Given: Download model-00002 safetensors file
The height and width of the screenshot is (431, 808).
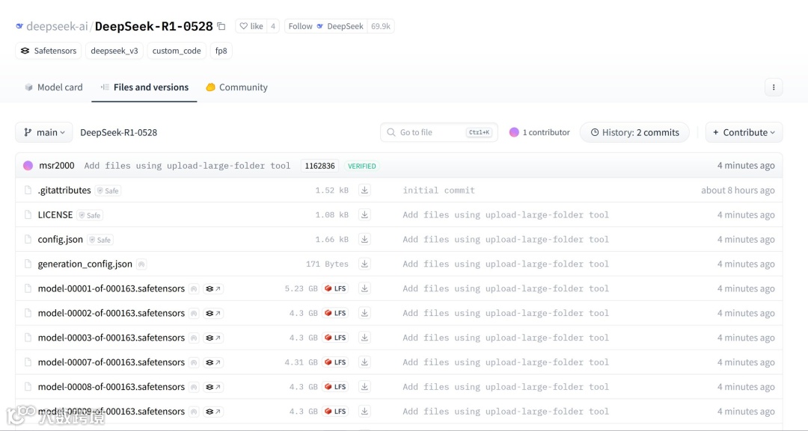Looking at the screenshot, I should (364, 313).
